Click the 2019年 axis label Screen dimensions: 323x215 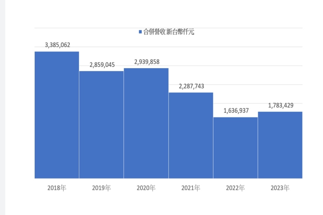[x=101, y=188]
